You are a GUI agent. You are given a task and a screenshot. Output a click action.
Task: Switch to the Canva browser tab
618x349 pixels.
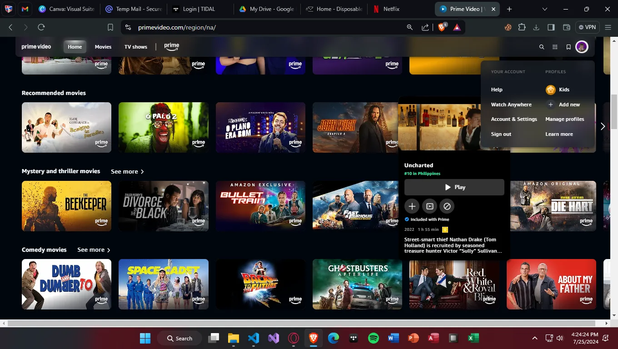coord(67,9)
